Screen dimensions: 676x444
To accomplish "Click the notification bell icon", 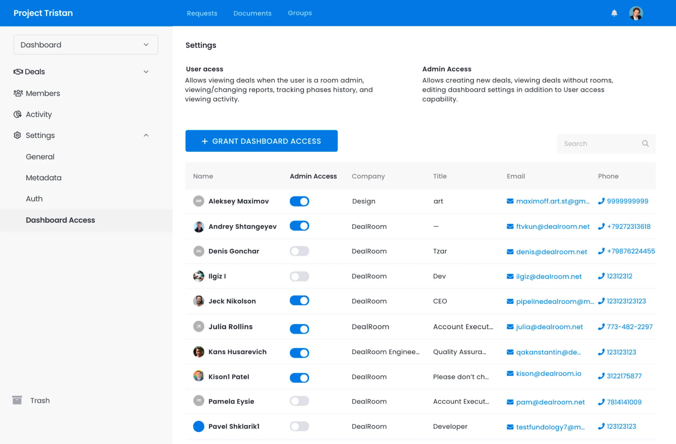I will (614, 13).
